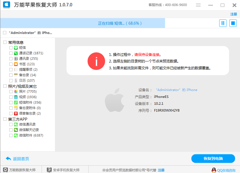Stop scanning using the square stop icon
The width and height of the screenshot is (240, 173).
pyautogui.click(x=233, y=23)
